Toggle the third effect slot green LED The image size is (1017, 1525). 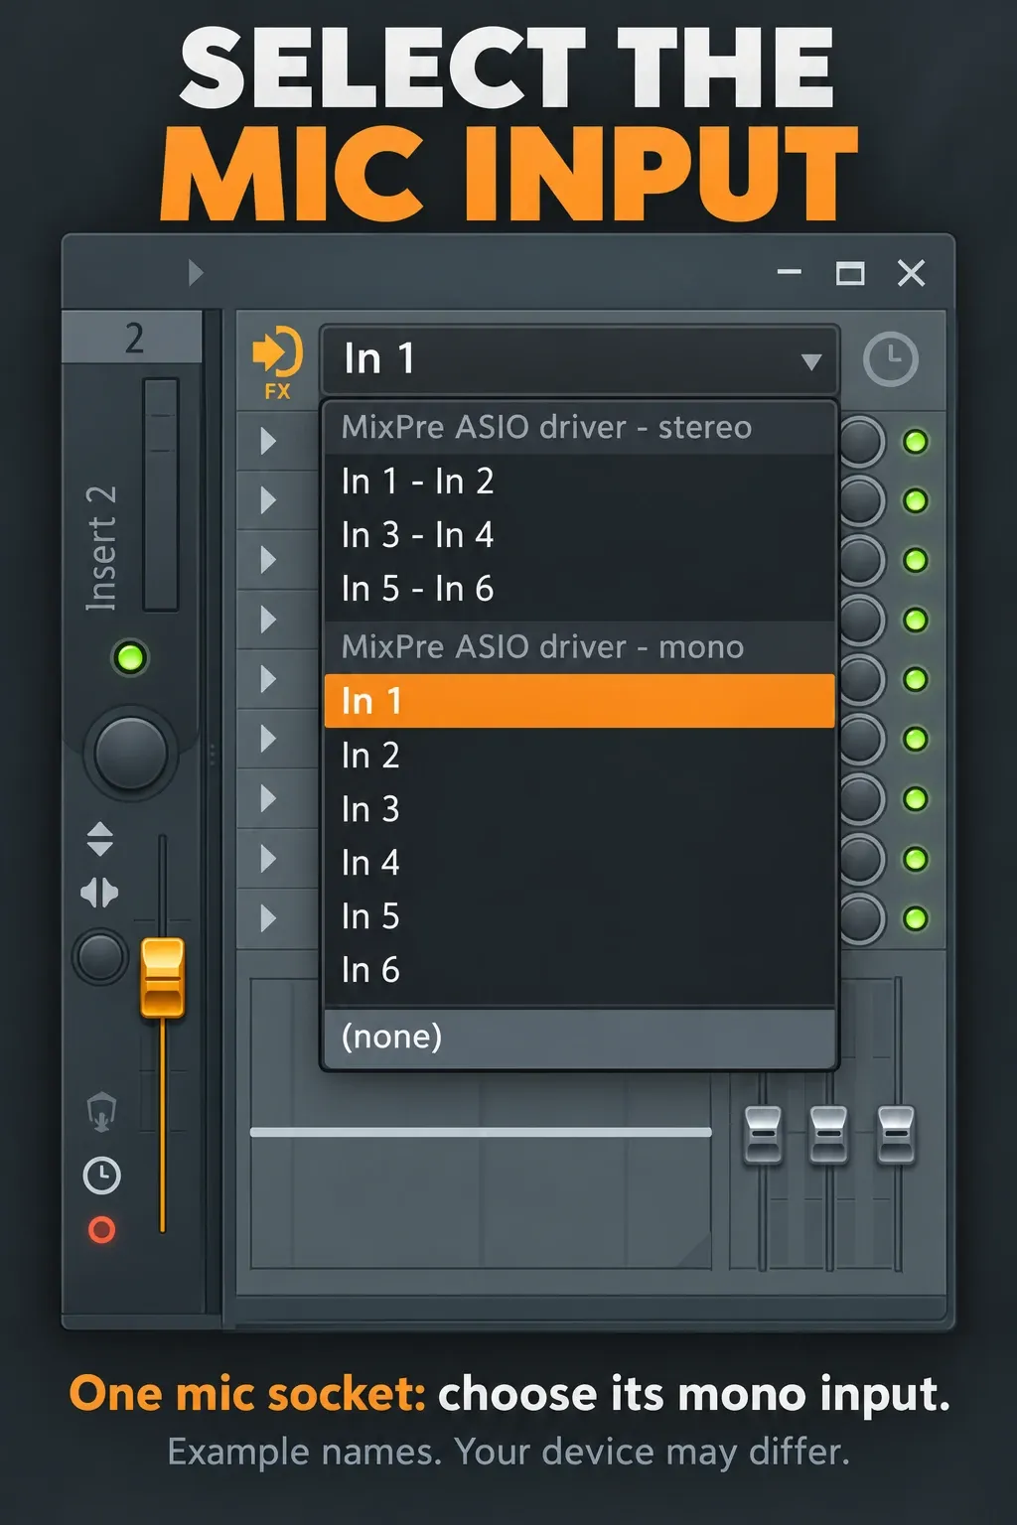click(x=916, y=561)
